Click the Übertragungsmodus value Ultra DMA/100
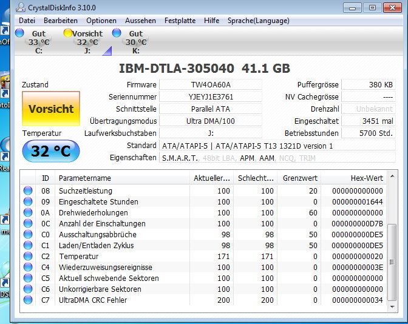 point(211,121)
